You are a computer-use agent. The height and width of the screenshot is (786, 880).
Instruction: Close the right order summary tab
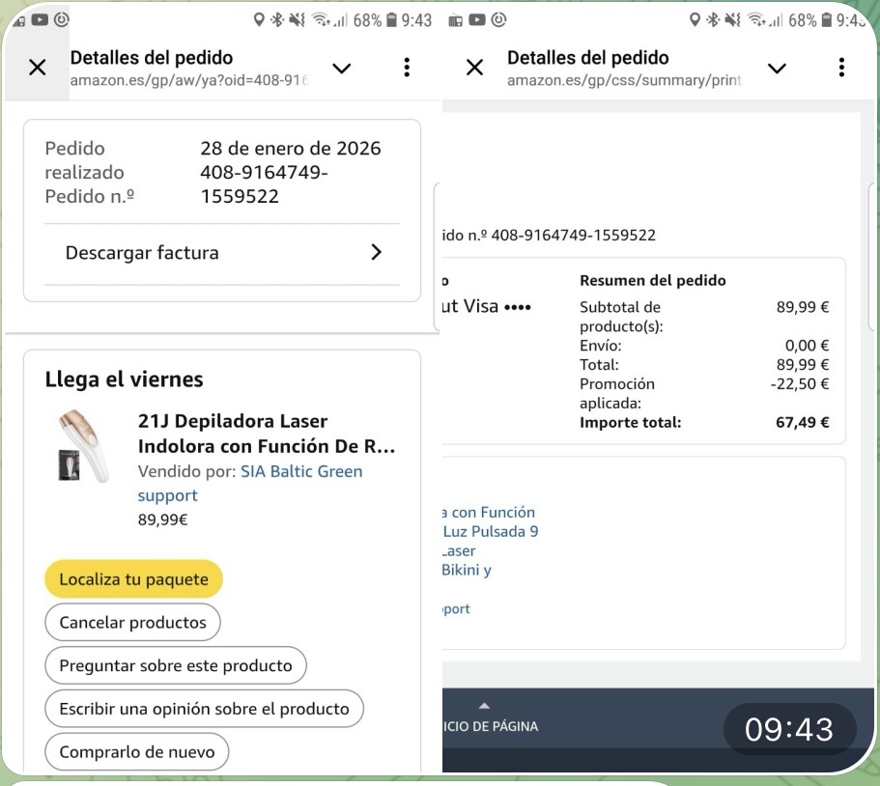click(474, 68)
